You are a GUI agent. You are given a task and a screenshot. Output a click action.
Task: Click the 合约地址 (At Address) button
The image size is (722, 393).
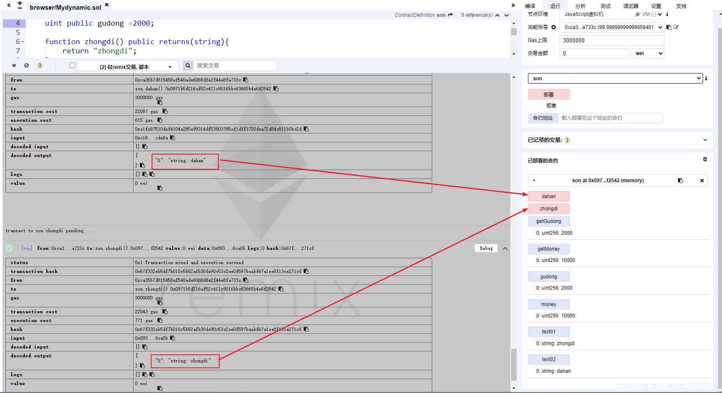click(x=543, y=118)
